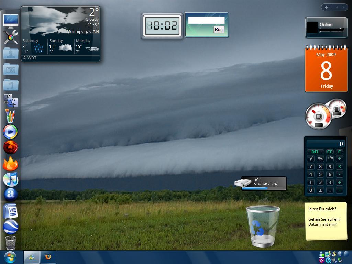Open the volume speaker tray icon
This screenshot has height=264, width=352.
click(334, 261)
